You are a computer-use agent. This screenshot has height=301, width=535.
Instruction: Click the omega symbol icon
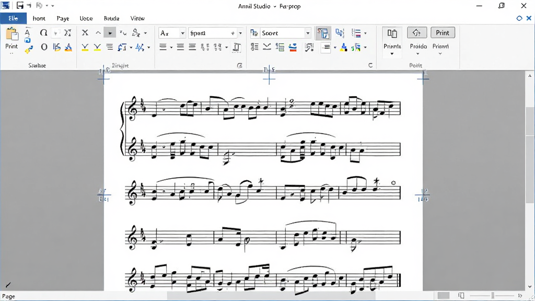(43, 33)
